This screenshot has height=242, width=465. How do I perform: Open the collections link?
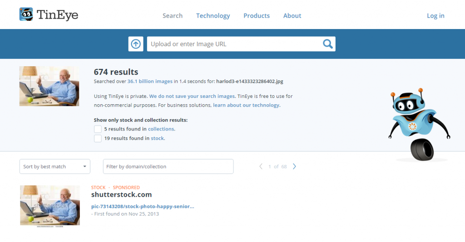coord(161,129)
